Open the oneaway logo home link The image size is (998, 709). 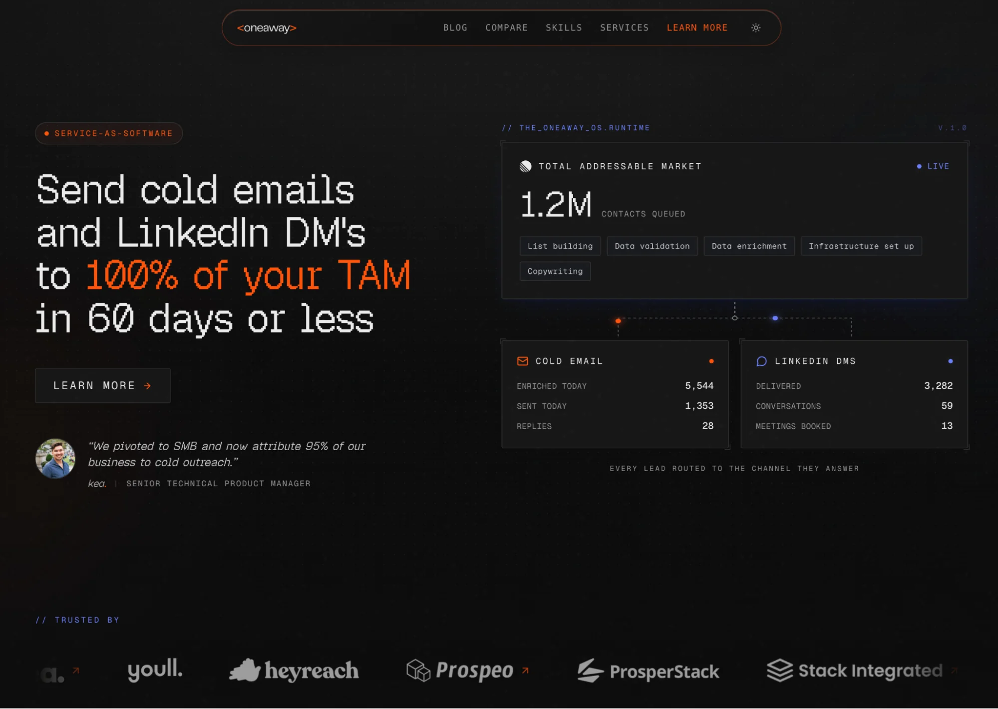[x=267, y=28]
